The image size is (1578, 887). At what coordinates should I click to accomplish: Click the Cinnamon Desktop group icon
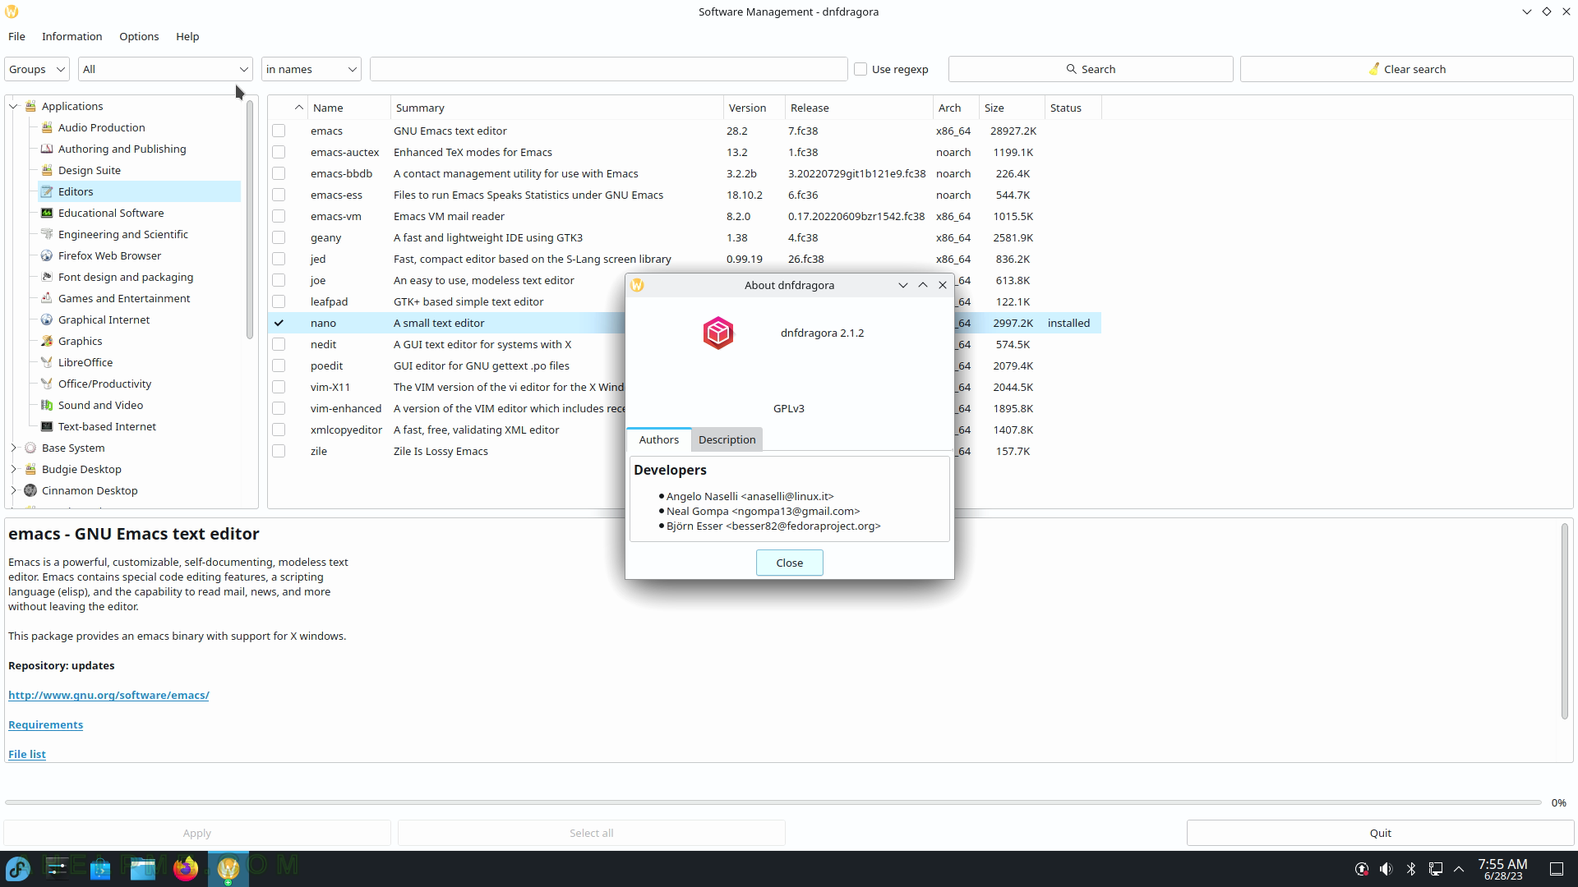30,490
